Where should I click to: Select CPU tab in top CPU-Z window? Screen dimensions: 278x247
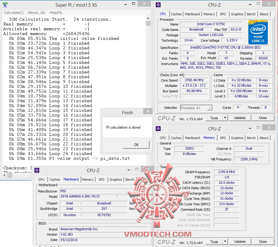(x=163, y=14)
